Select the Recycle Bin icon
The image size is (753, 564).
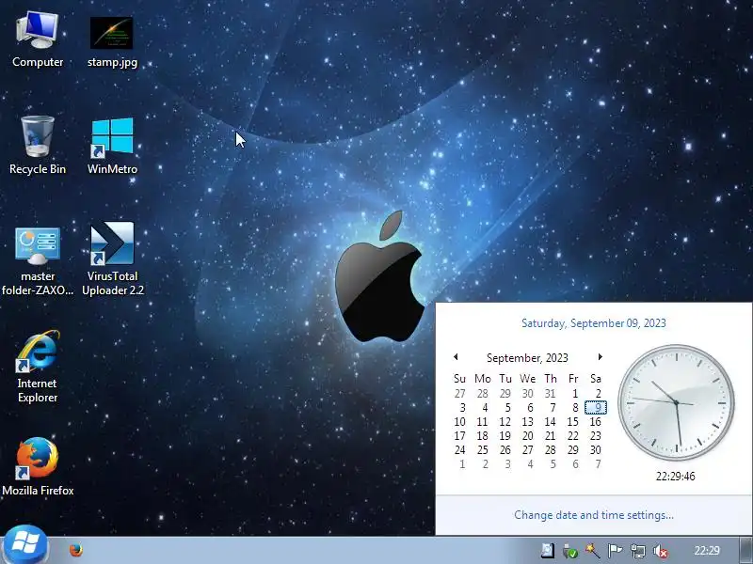(38, 146)
